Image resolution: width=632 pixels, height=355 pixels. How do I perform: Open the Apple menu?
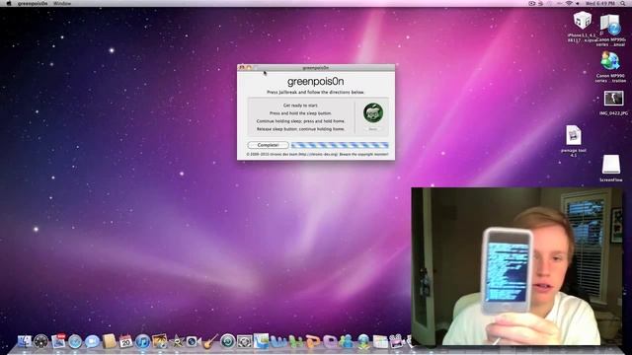9,3
